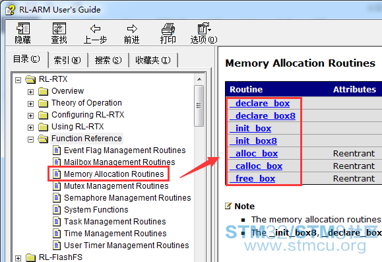Click the Time Management Routines page icon
Screen dimensions: 382x262
tap(57, 233)
